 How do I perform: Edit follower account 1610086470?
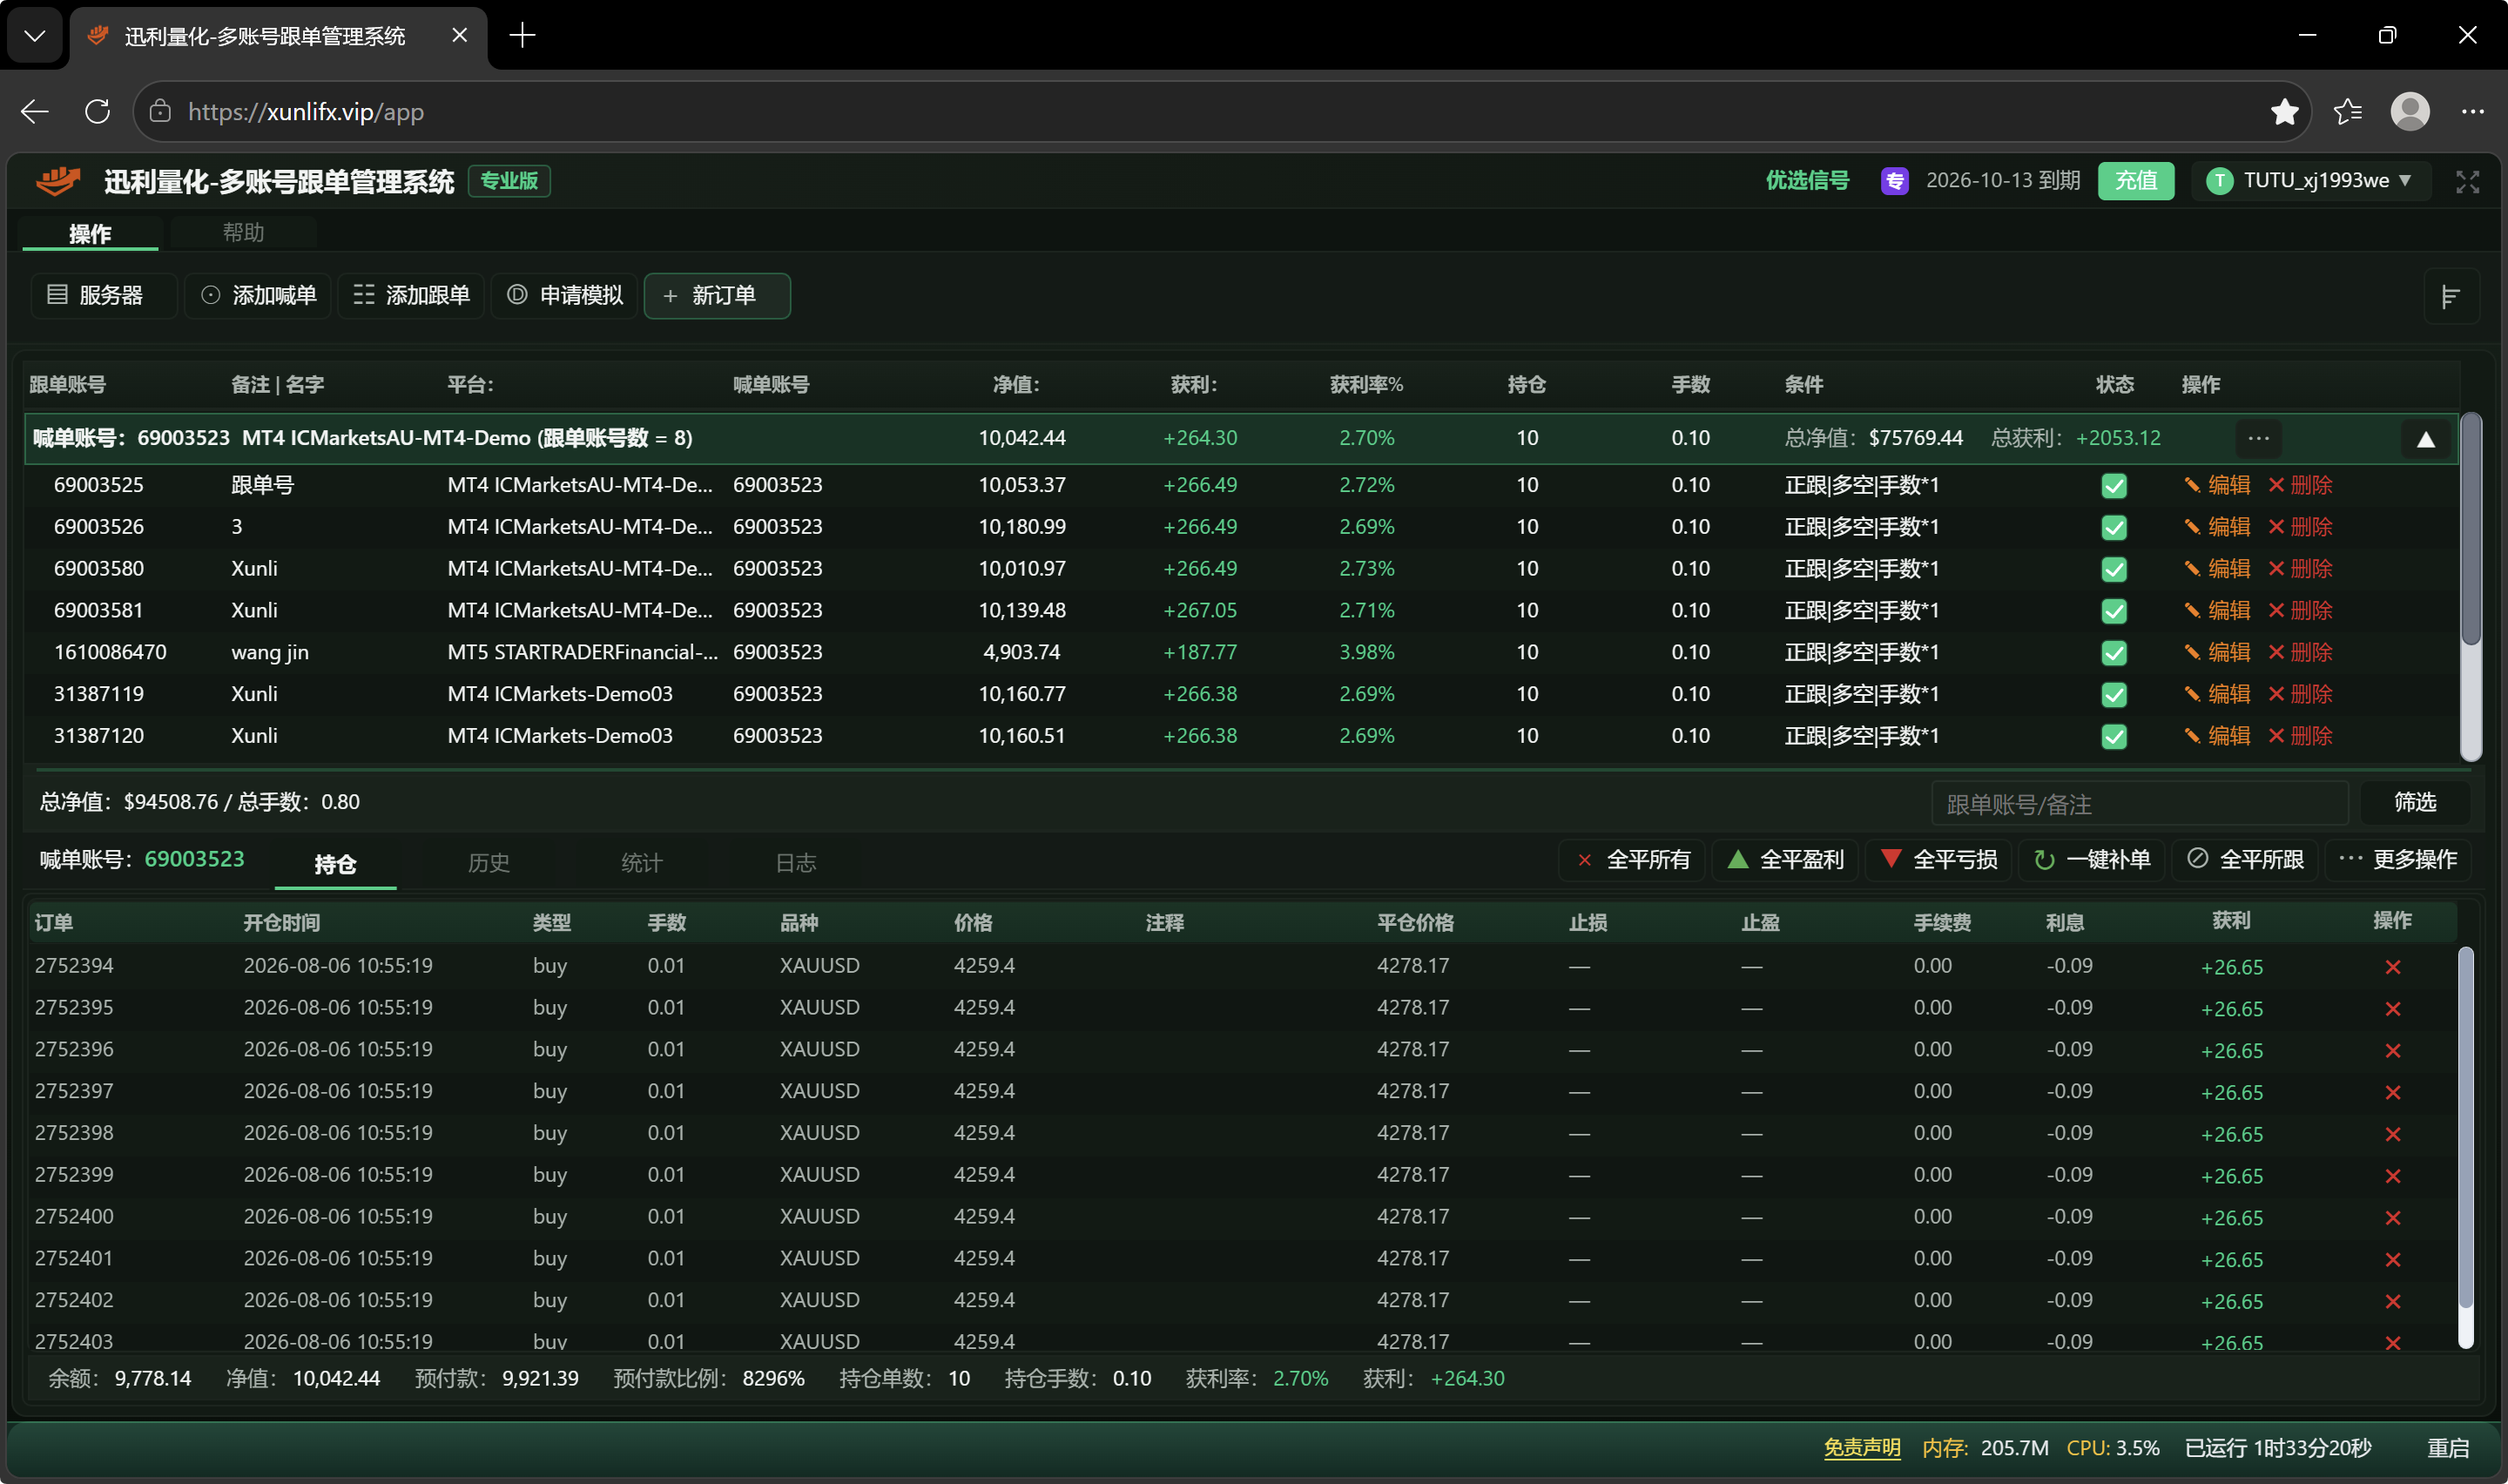click(x=2217, y=652)
